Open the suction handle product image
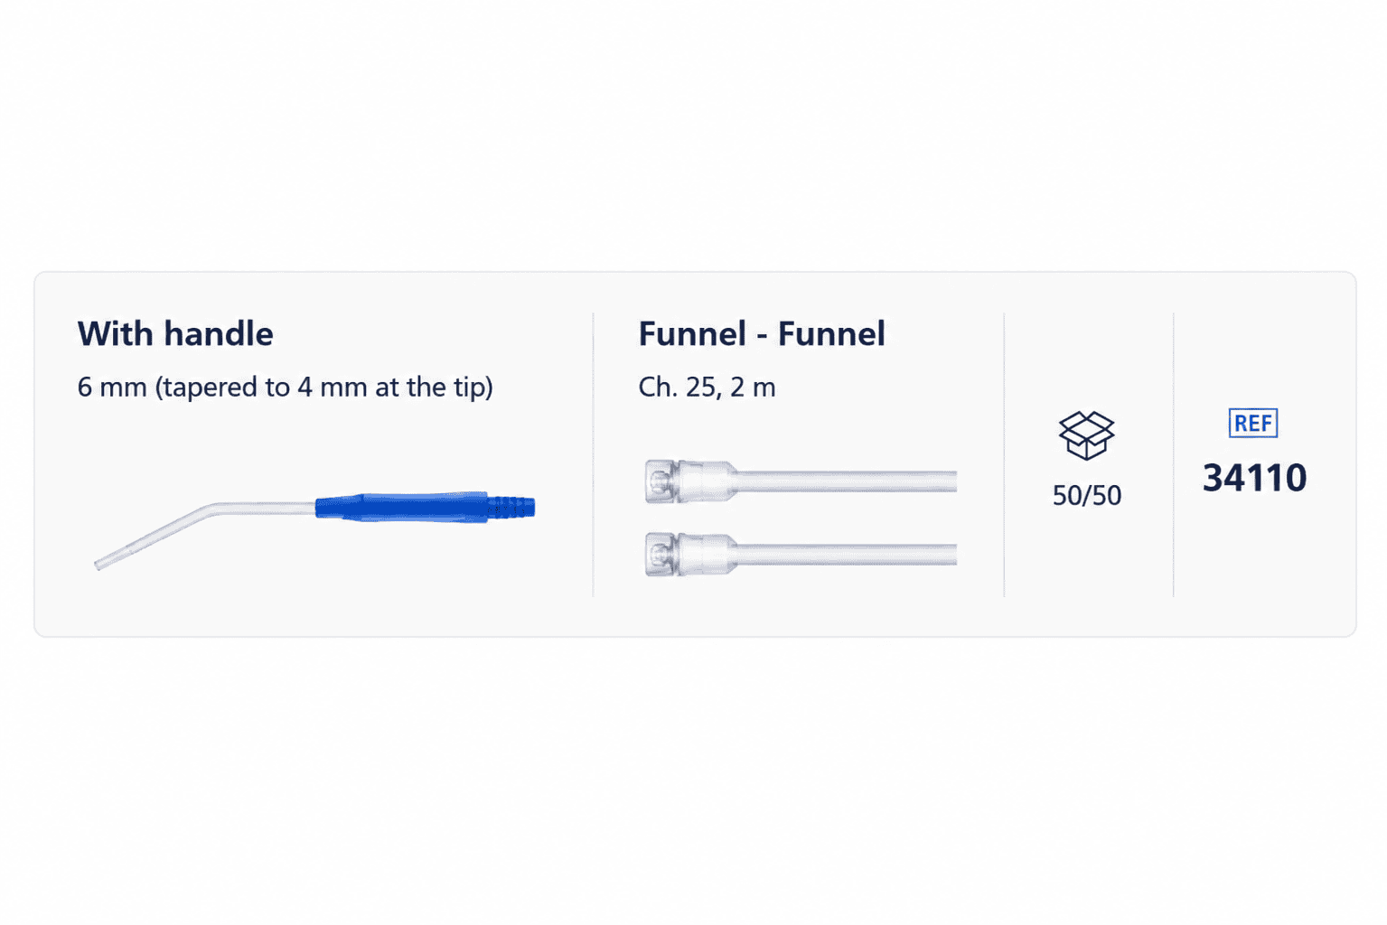Screen dimensions: 1387x925 314,530
